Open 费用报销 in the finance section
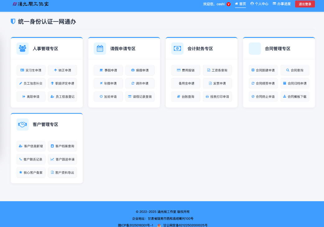Image resolution: width=324 pixels, height=227 pixels. (x=186, y=70)
